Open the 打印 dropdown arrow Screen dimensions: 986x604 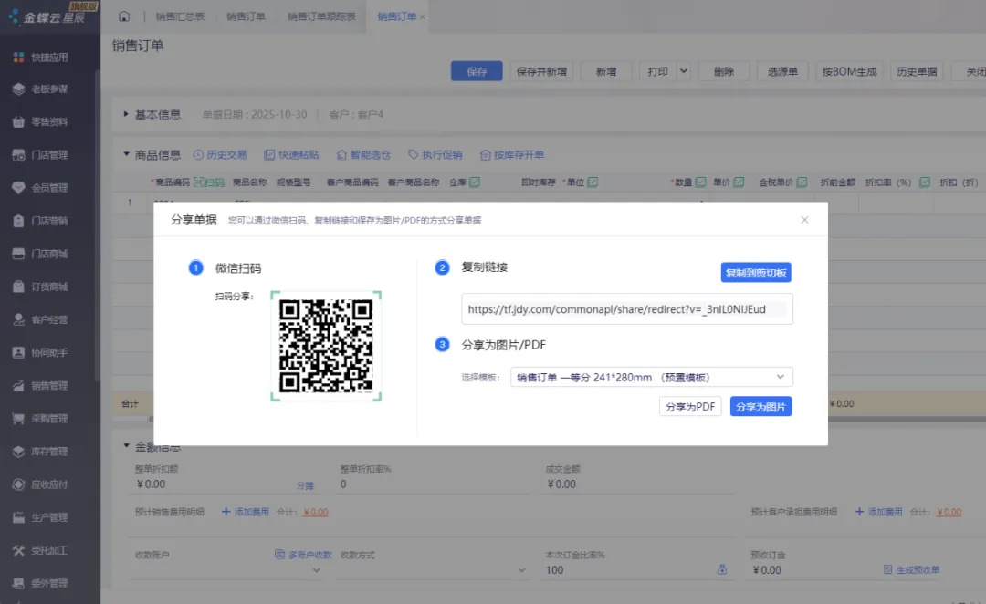pyautogui.click(x=684, y=71)
